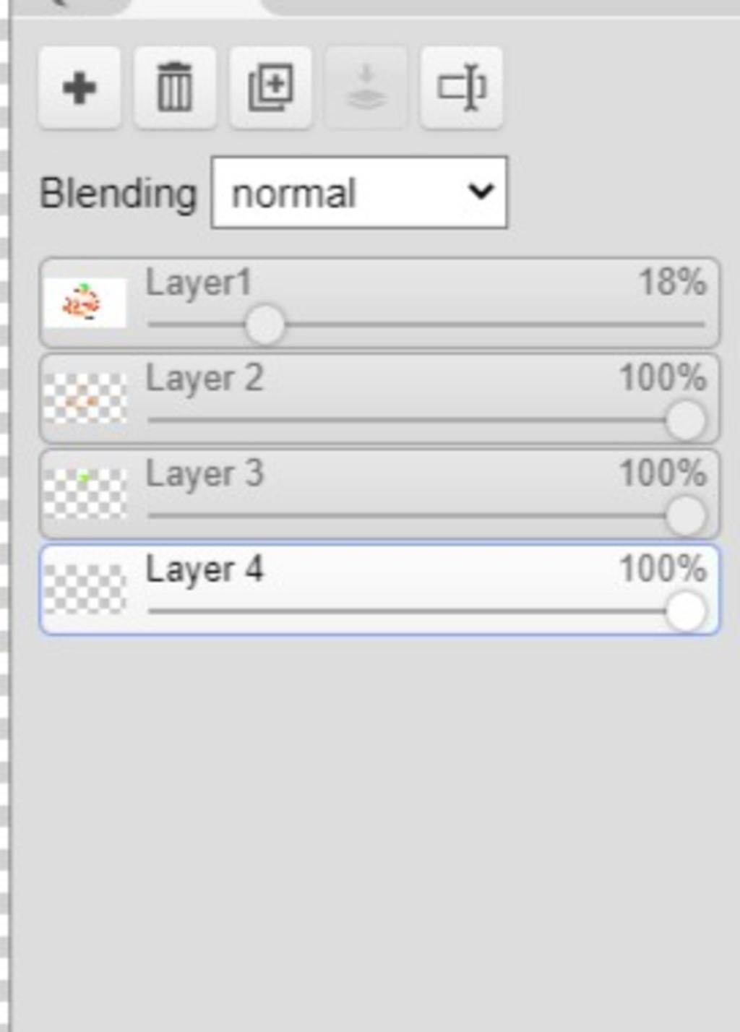Open the Blending mode dropdown

359,193
